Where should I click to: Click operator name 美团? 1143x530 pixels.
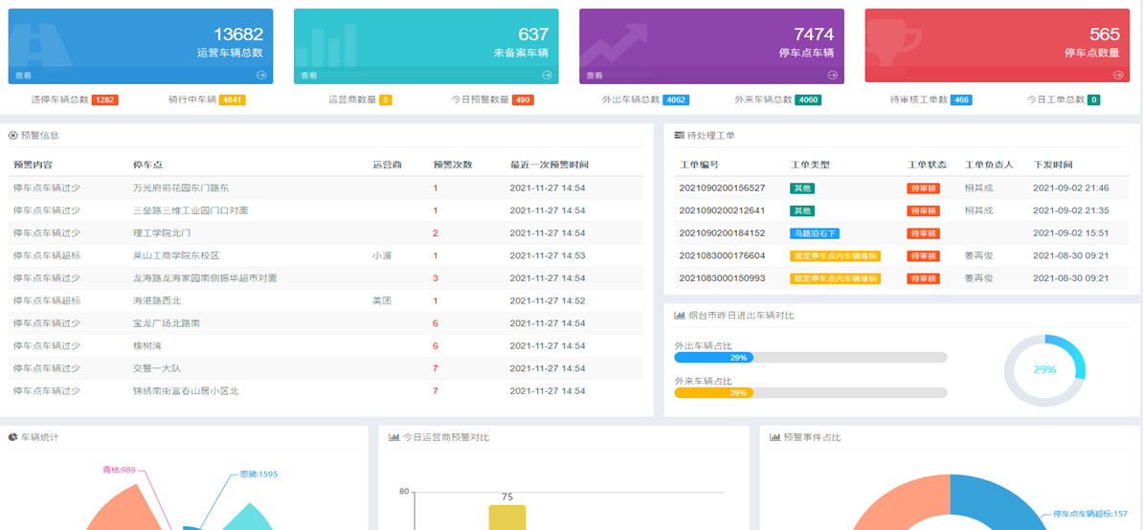(x=382, y=300)
